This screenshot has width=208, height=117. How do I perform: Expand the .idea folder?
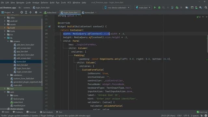tap(5, 18)
